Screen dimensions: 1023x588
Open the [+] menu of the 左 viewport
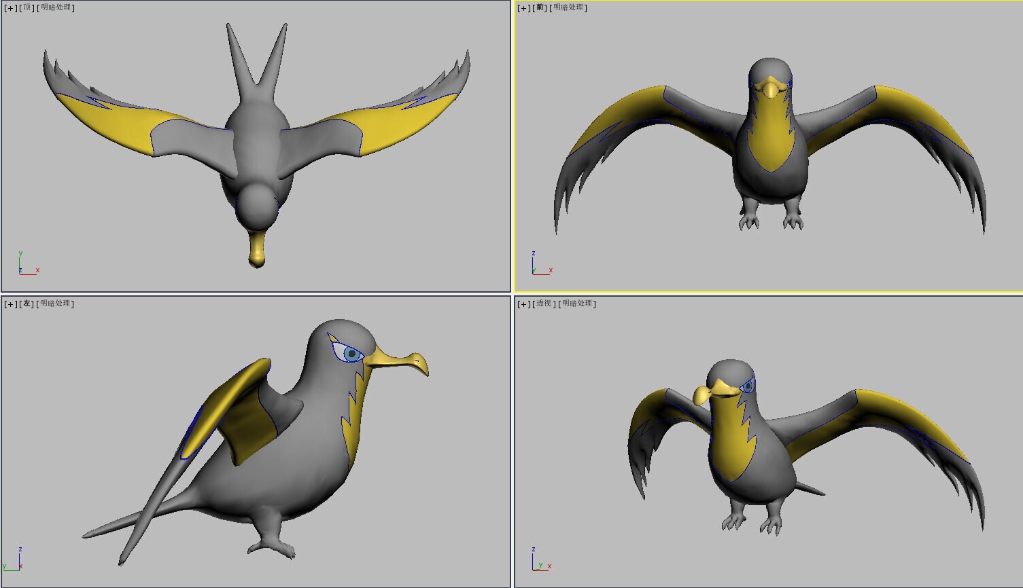[11, 304]
